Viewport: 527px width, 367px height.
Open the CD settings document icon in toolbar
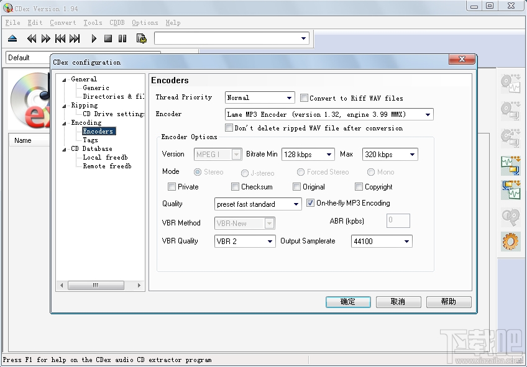pyautogui.click(x=142, y=39)
